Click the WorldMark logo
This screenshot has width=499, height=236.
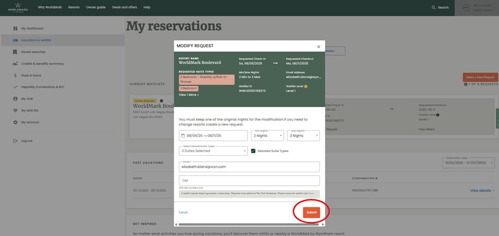(18, 8)
